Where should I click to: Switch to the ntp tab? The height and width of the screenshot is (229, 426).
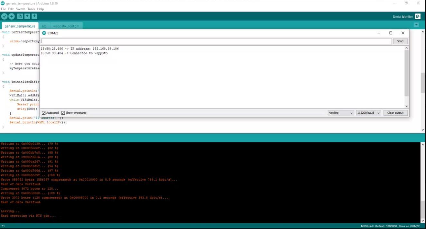(x=44, y=26)
